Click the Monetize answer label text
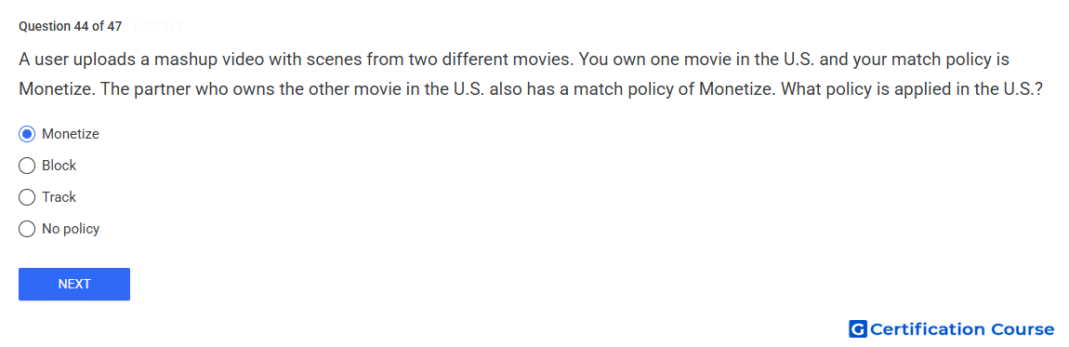 pyautogui.click(x=71, y=134)
